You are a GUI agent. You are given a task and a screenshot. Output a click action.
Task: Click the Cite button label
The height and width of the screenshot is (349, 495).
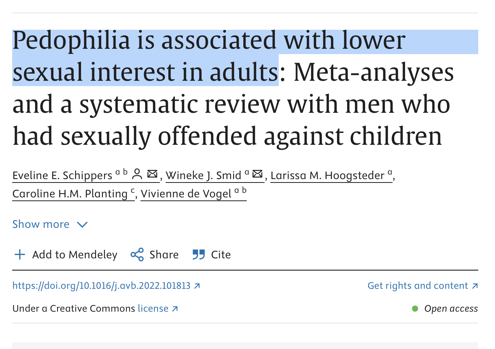coord(221,255)
